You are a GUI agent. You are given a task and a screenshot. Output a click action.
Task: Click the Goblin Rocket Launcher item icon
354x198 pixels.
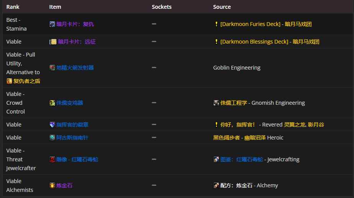pos(52,68)
